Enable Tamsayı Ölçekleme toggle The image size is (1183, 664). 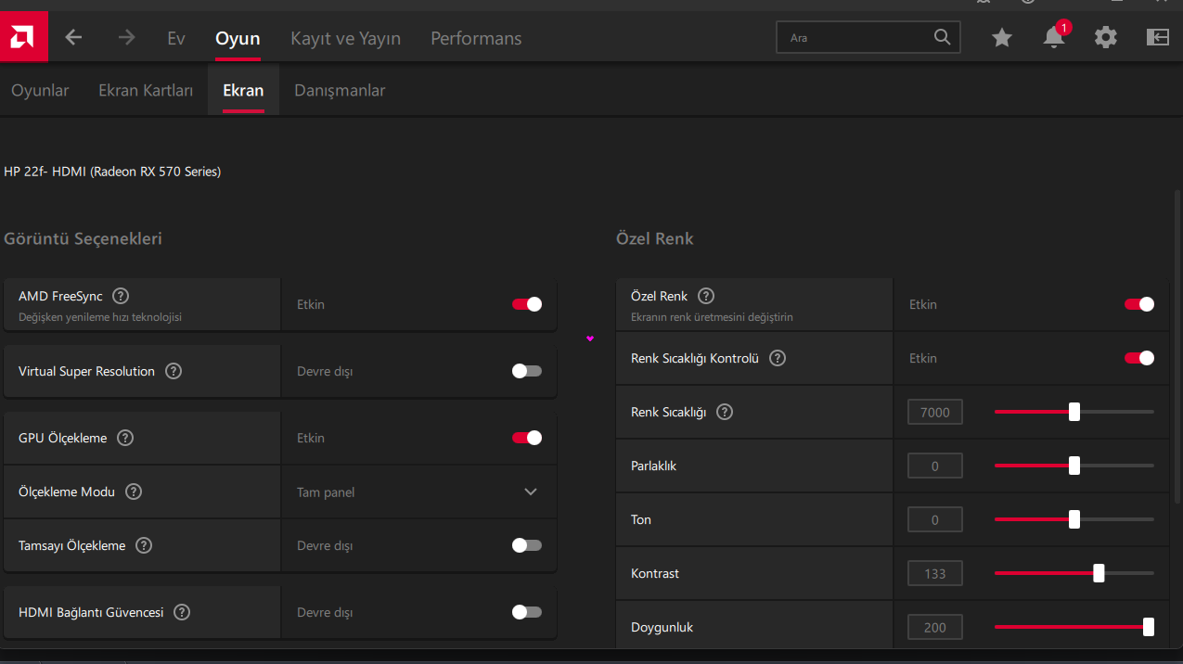point(527,545)
